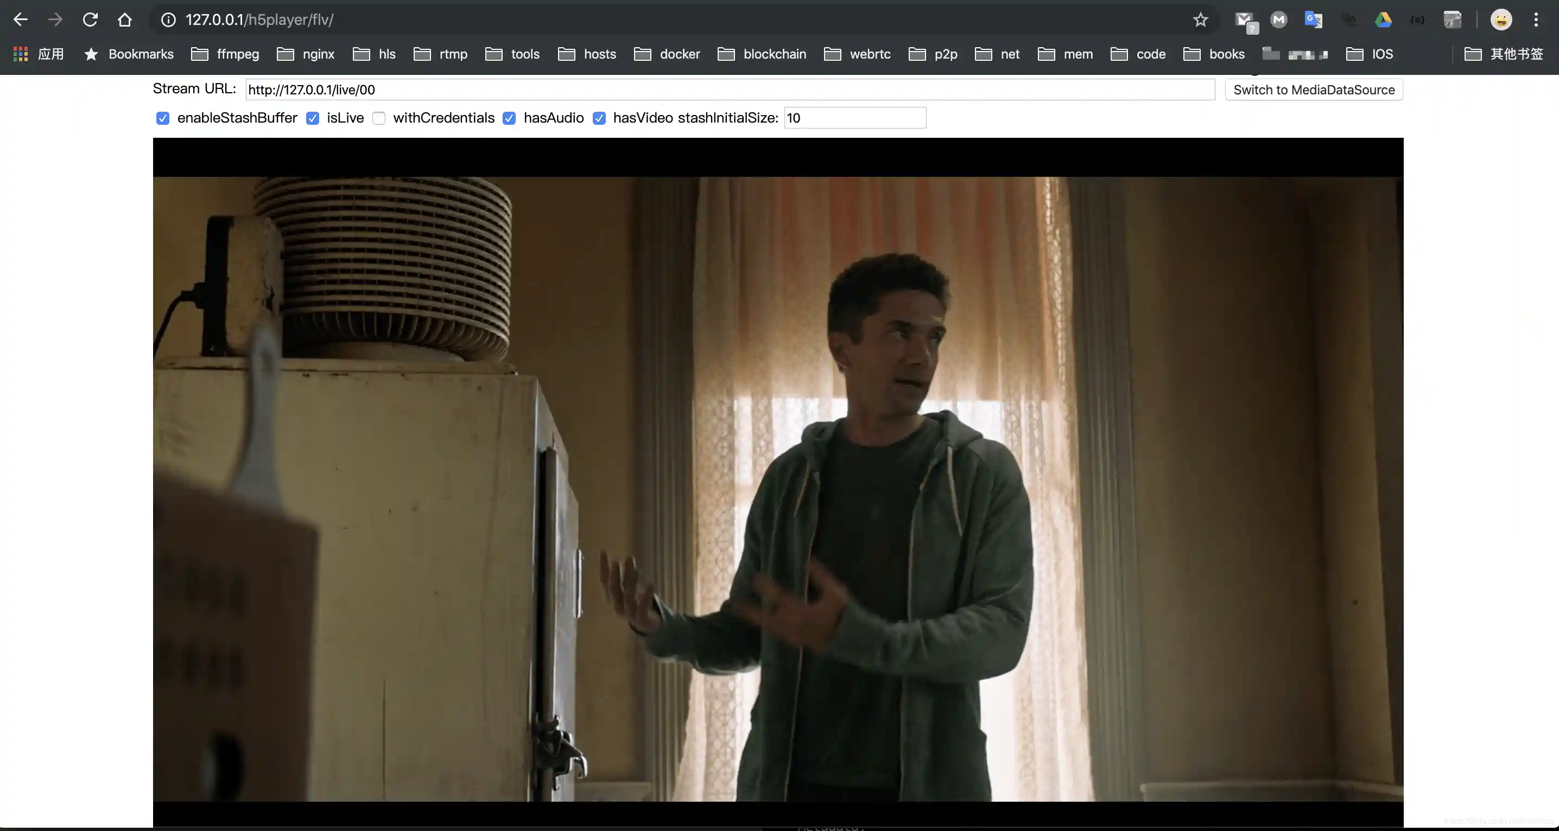Click the Gmail checker extension icon
This screenshot has width=1559, height=831.
click(x=1244, y=21)
